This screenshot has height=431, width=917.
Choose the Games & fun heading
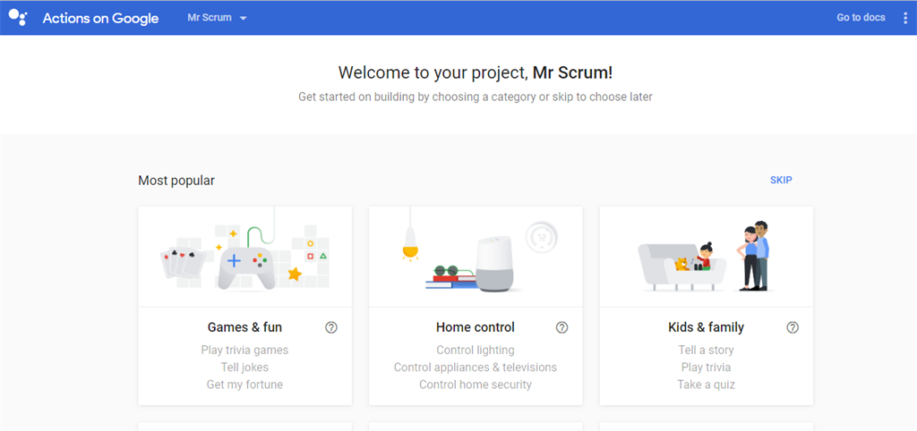tap(244, 327)
